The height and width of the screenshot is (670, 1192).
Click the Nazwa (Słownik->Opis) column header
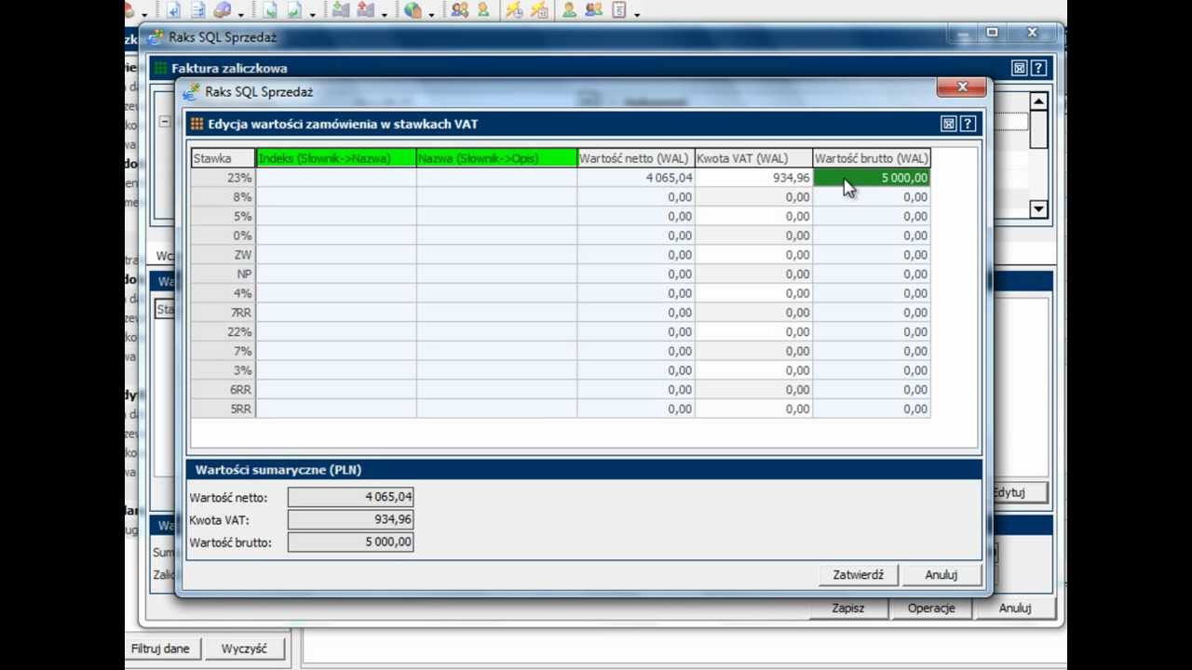496,158
